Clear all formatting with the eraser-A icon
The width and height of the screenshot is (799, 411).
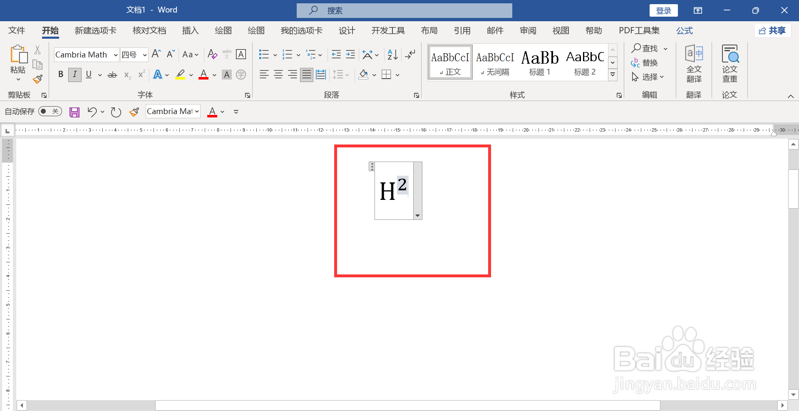[212, 54]
